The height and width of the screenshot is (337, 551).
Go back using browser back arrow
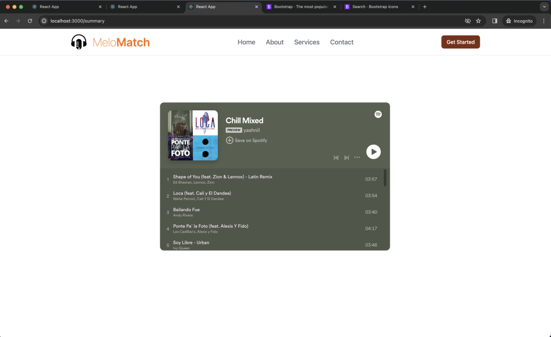[x=7, y=21]
